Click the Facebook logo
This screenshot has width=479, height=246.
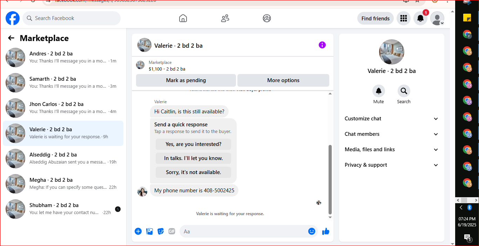pos(13,18)
